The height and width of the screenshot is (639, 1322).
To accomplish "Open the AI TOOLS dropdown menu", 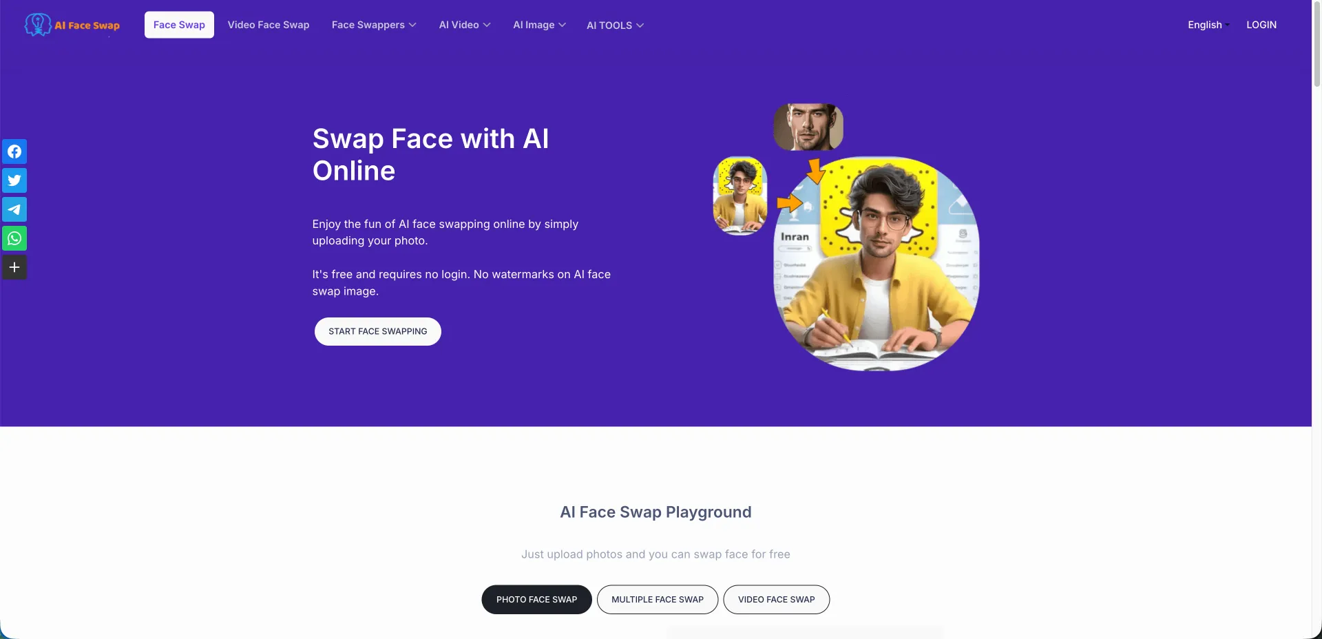I will click(x=615, y=25).
